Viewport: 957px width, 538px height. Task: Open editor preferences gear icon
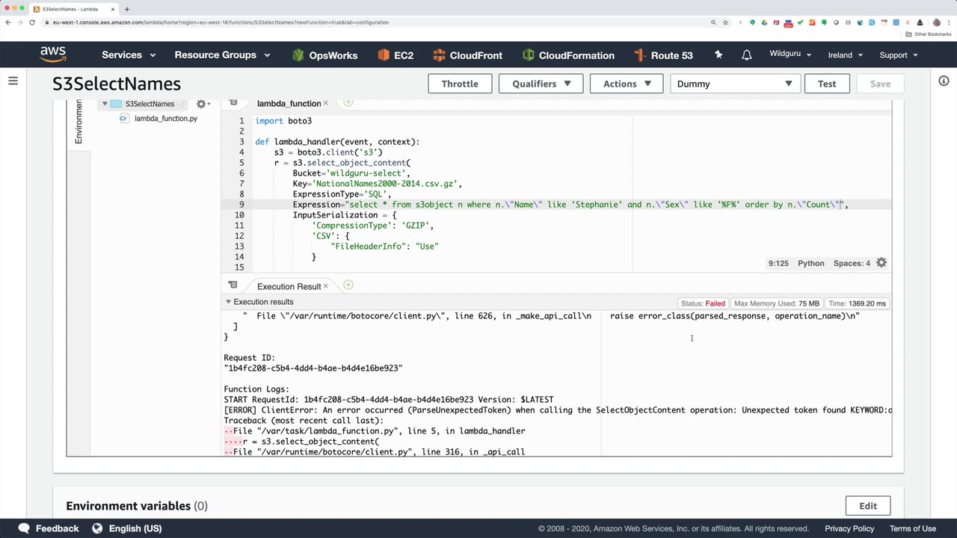click(x=881, y=263)
